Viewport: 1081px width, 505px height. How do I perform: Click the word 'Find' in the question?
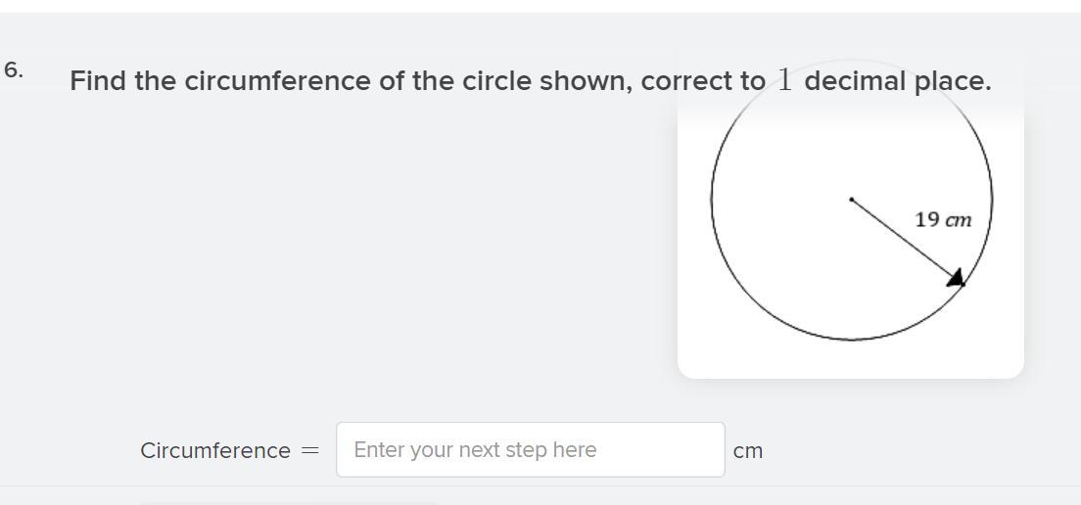[x=98, y=81]
